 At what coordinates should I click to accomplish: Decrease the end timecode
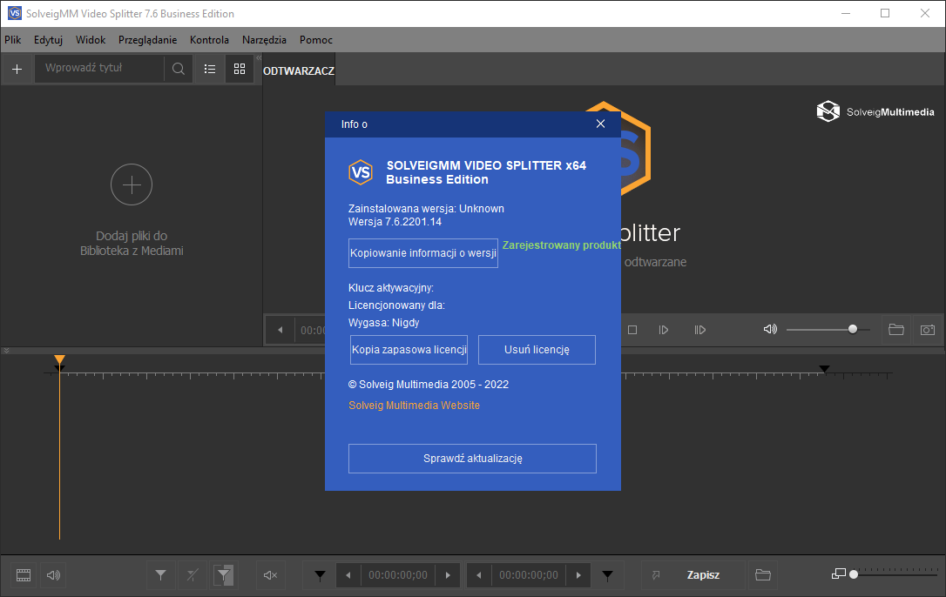coord(479,575)
